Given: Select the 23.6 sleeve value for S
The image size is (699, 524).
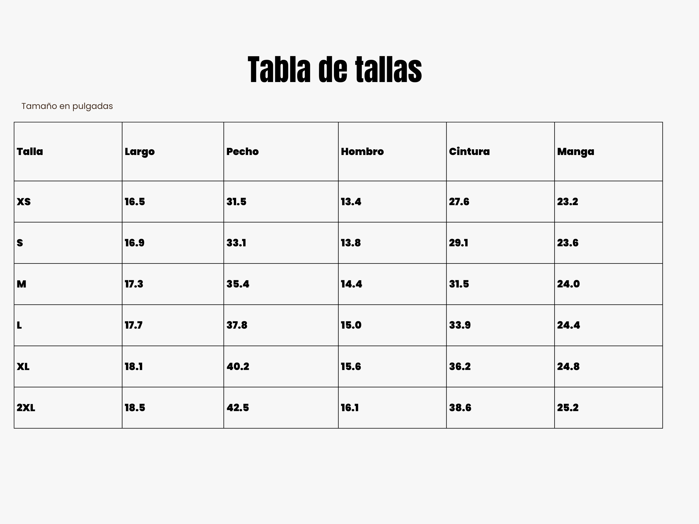Looking at the screenshot, I should tap(567, 243).
